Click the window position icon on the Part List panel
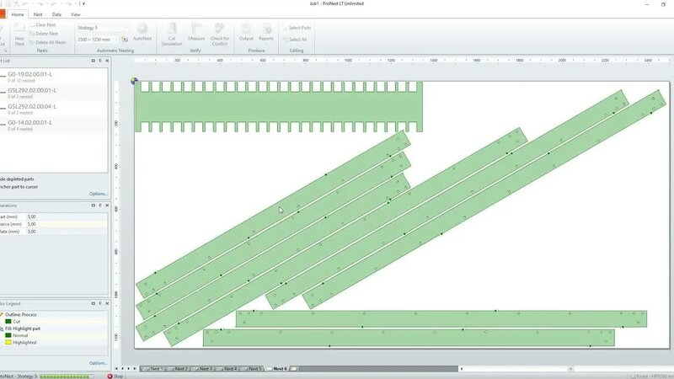Screen dimensions: 674x379 (x=94, y=61)
